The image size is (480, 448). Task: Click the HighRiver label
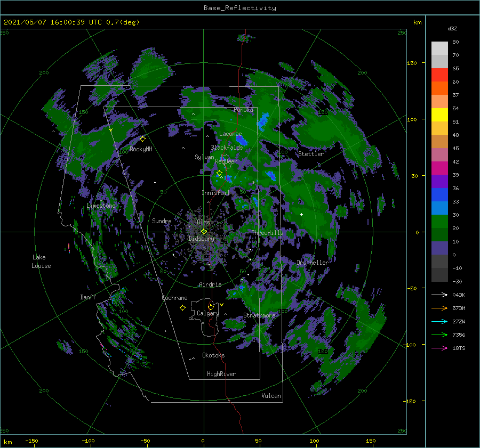pyautogui.click(x=221, y=374)
